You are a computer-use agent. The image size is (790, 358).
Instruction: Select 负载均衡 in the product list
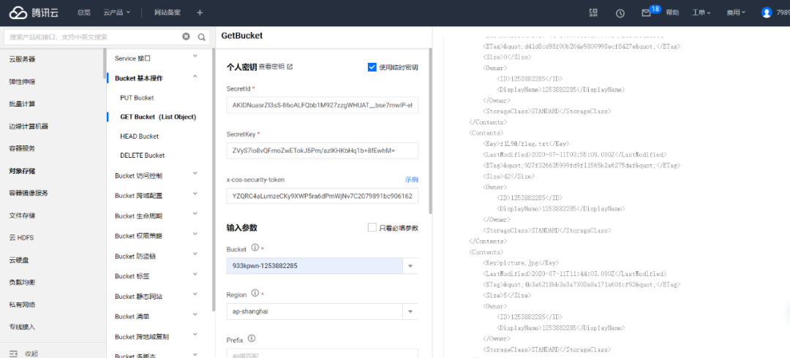22,282
